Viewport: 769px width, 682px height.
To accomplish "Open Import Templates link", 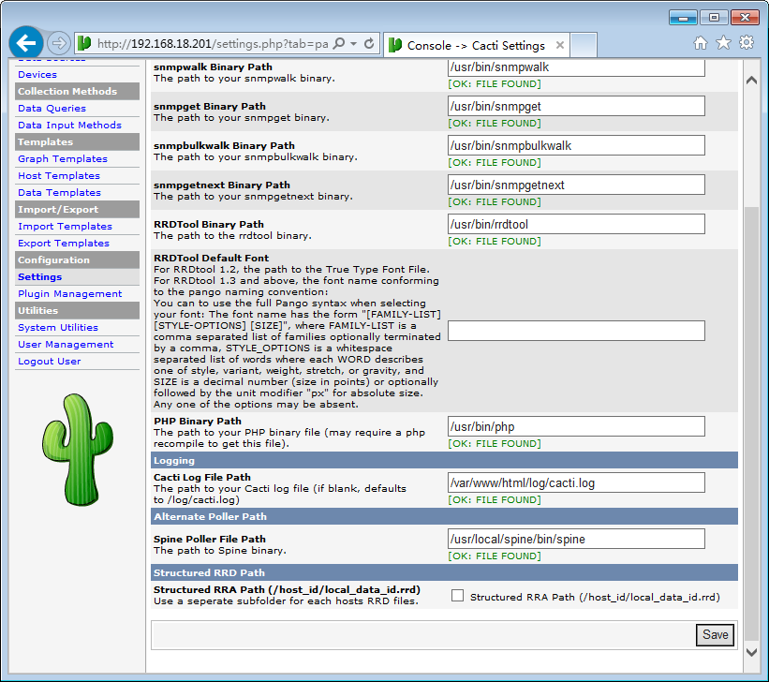I will tap(66, 227).
